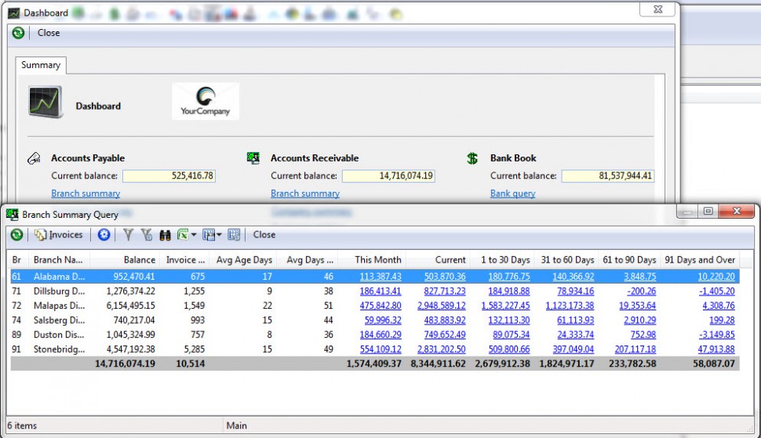Export the grid with the Excel icon
The width and height of the screenshot is (761, 438).
point(183,234)
